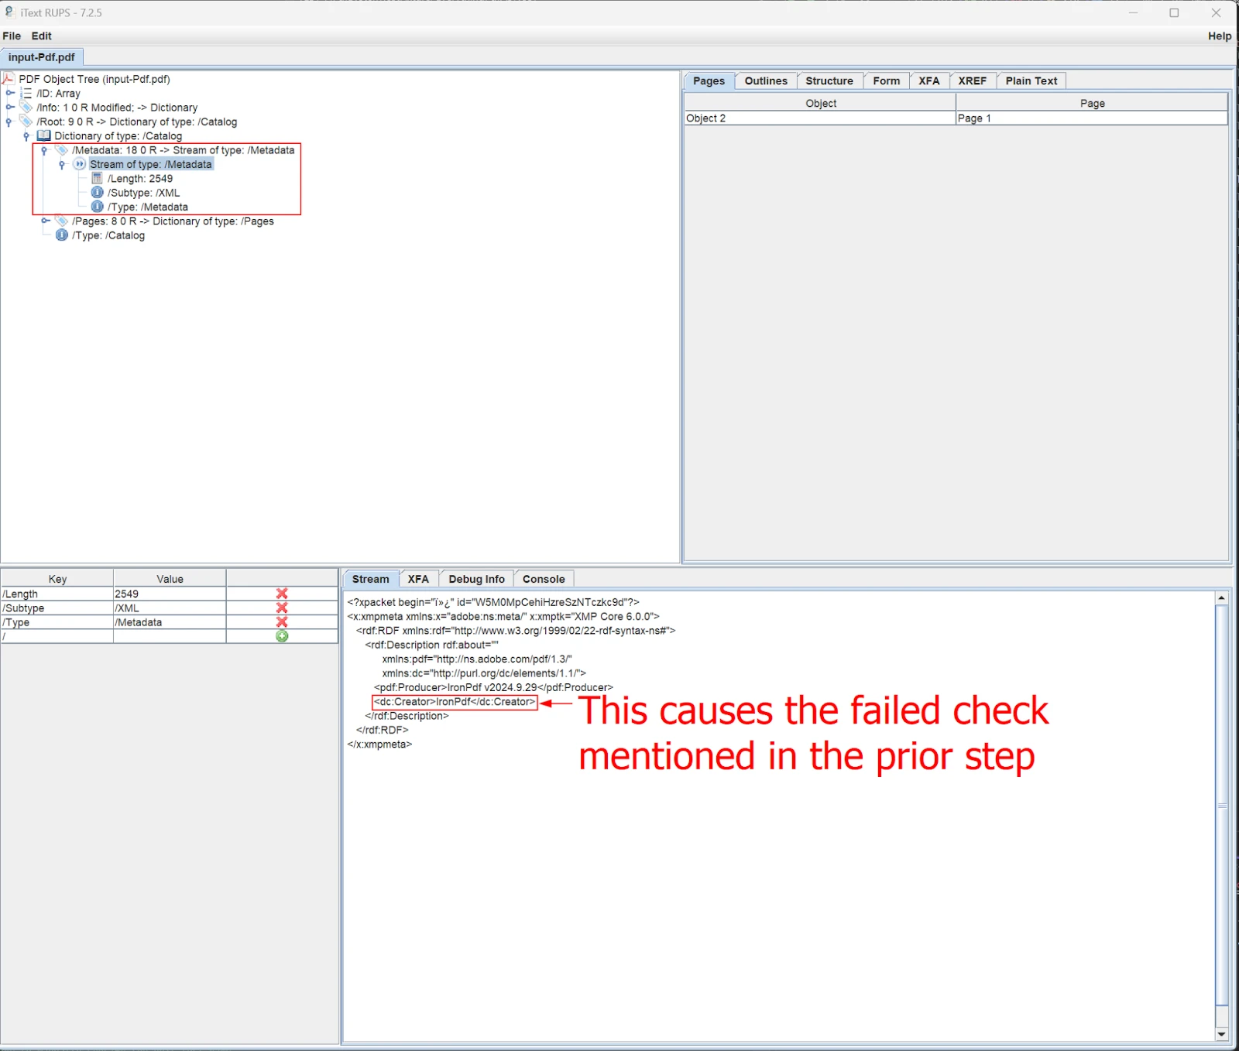Click the PDF icon at Object Tree root
Screen dimensions: 1239x1051
9,79
